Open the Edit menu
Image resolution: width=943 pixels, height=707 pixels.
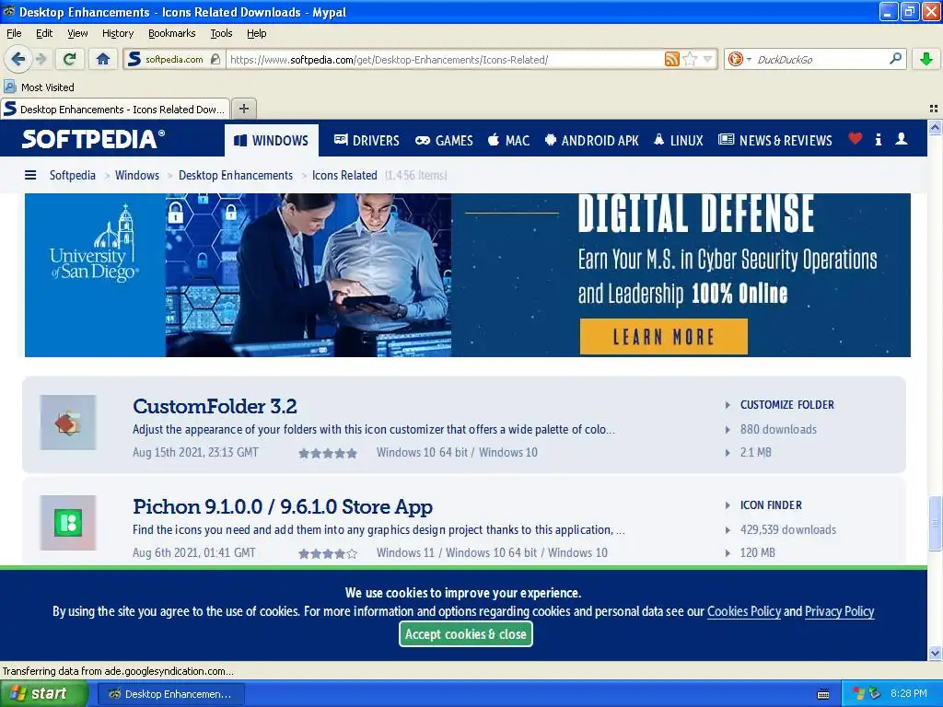click(x=44, y=33)
